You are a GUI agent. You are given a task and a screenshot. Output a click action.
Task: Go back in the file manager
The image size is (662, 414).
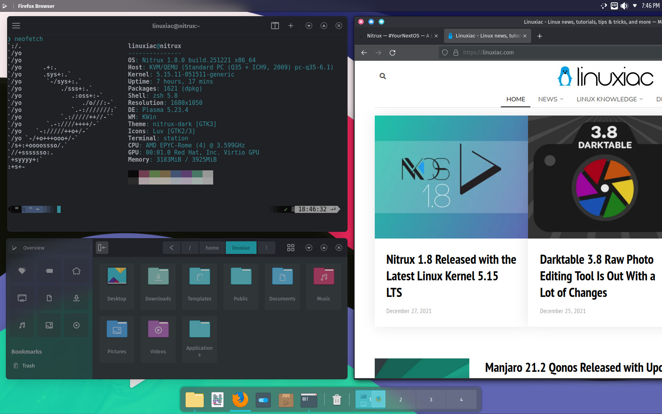[x=171, y=248]
